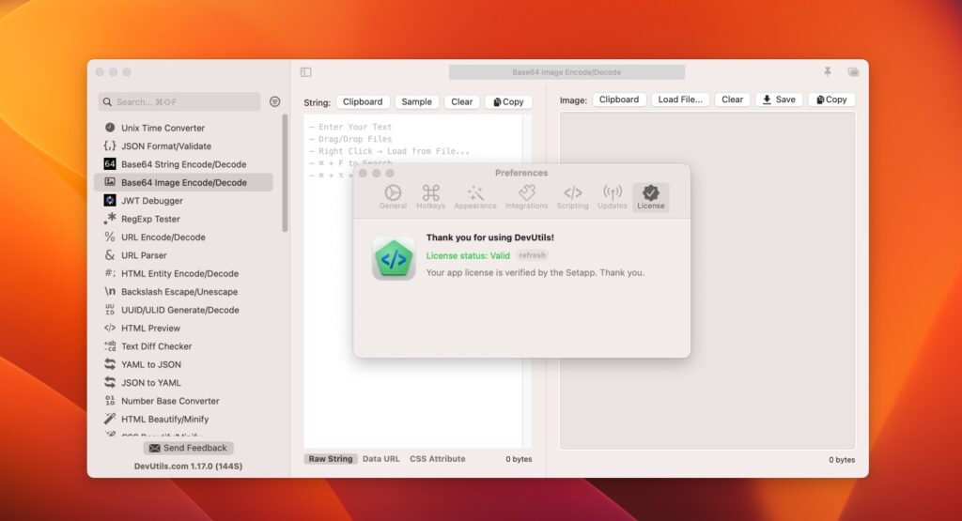This screenshot has width=962, height=521.
Task: Click the UUID/ULID Generate/Decode icon
Action: click(110, 310)
